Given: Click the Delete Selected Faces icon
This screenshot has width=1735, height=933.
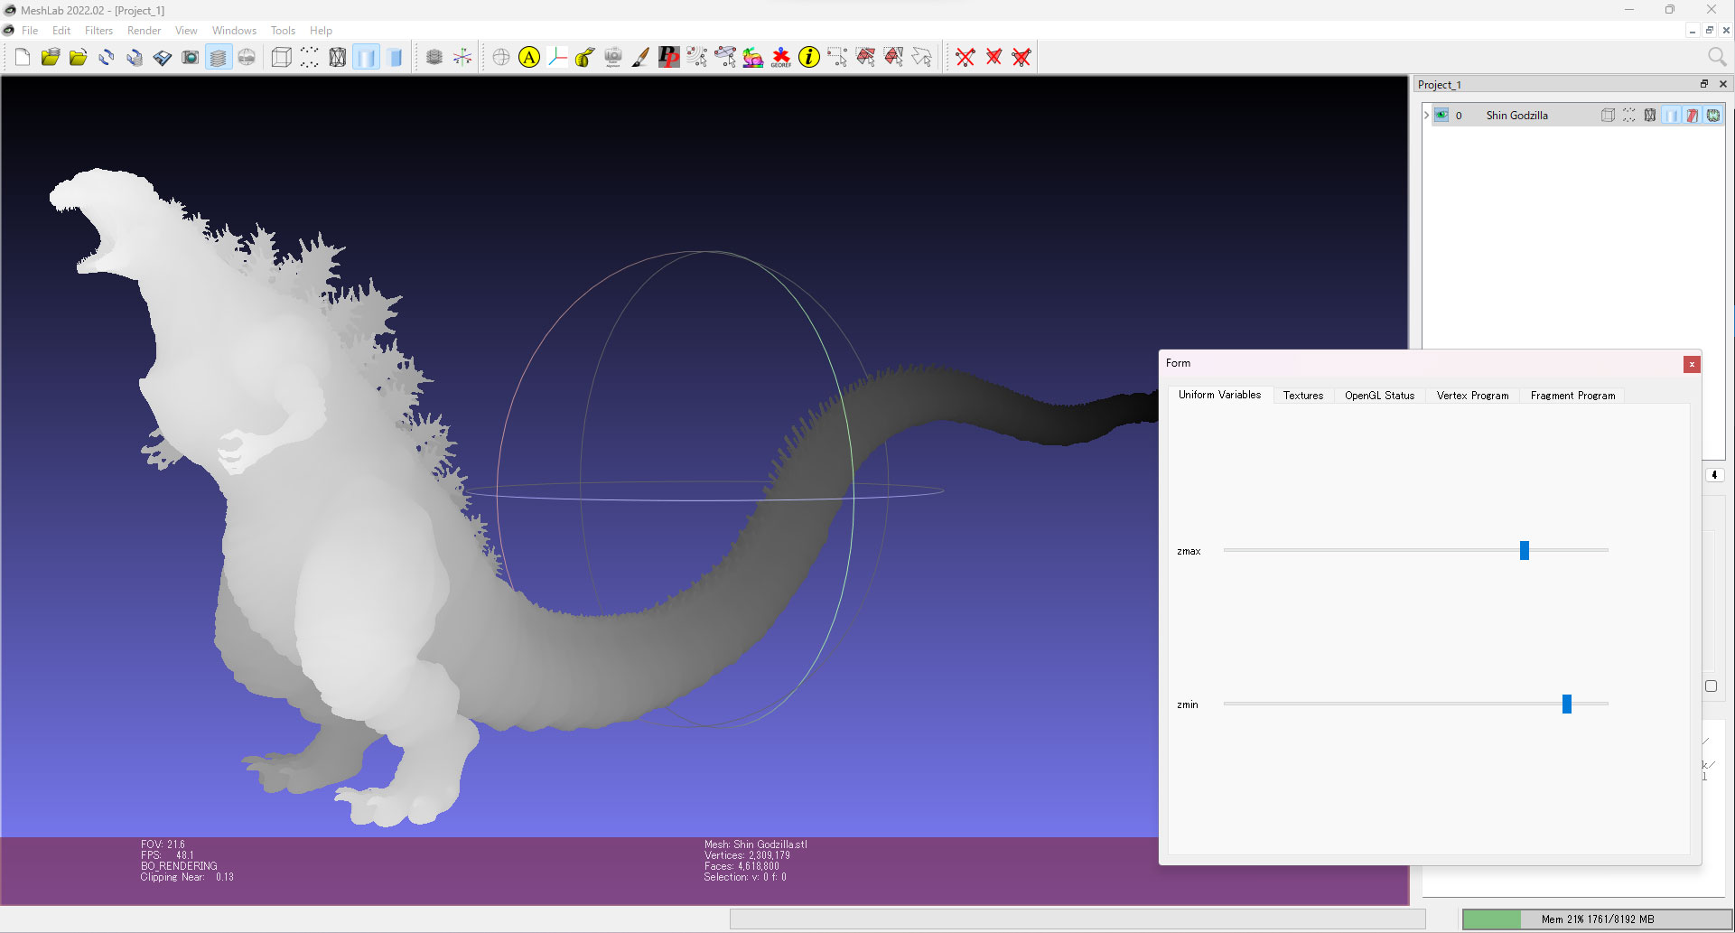Looking at the screenshot, I should 993,58.
